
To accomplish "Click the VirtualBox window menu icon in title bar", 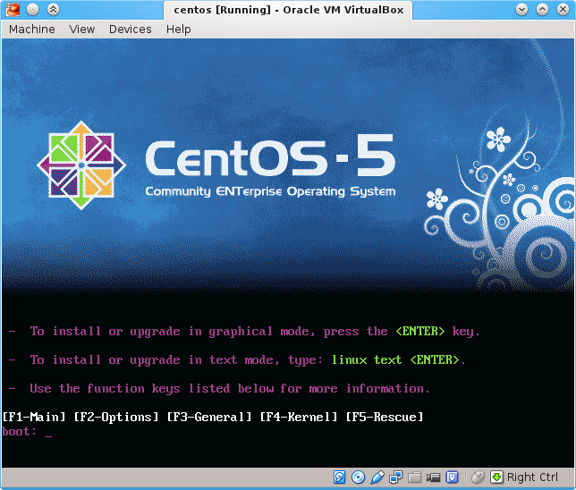I will pyautogui.click(x=13, y=10).
